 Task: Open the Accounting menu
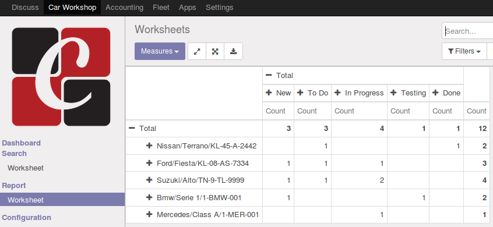[125, 7]
